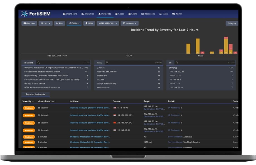The image size is (256, 165).
Task: Open the CMDB menu
Action: click(x=133, y=14)
